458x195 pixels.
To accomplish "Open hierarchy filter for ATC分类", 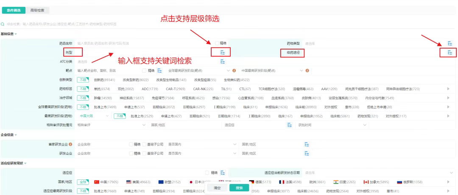I will pos(222,61).
